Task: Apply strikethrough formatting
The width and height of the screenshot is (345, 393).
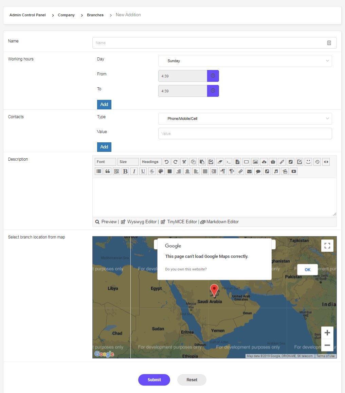Action: [x=152, y=172]
